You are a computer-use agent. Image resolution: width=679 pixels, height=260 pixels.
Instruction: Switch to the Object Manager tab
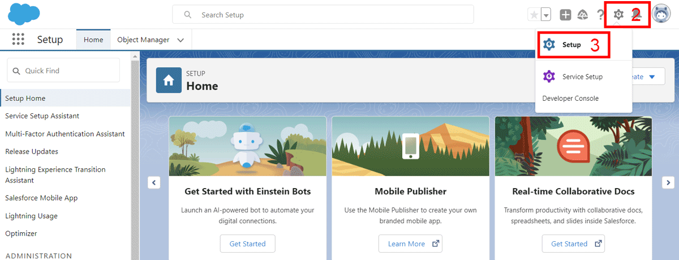pos(143,40)
